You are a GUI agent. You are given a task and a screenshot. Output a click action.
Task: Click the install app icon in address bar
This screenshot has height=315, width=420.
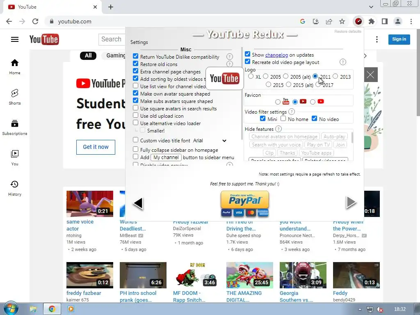point(316,21)
